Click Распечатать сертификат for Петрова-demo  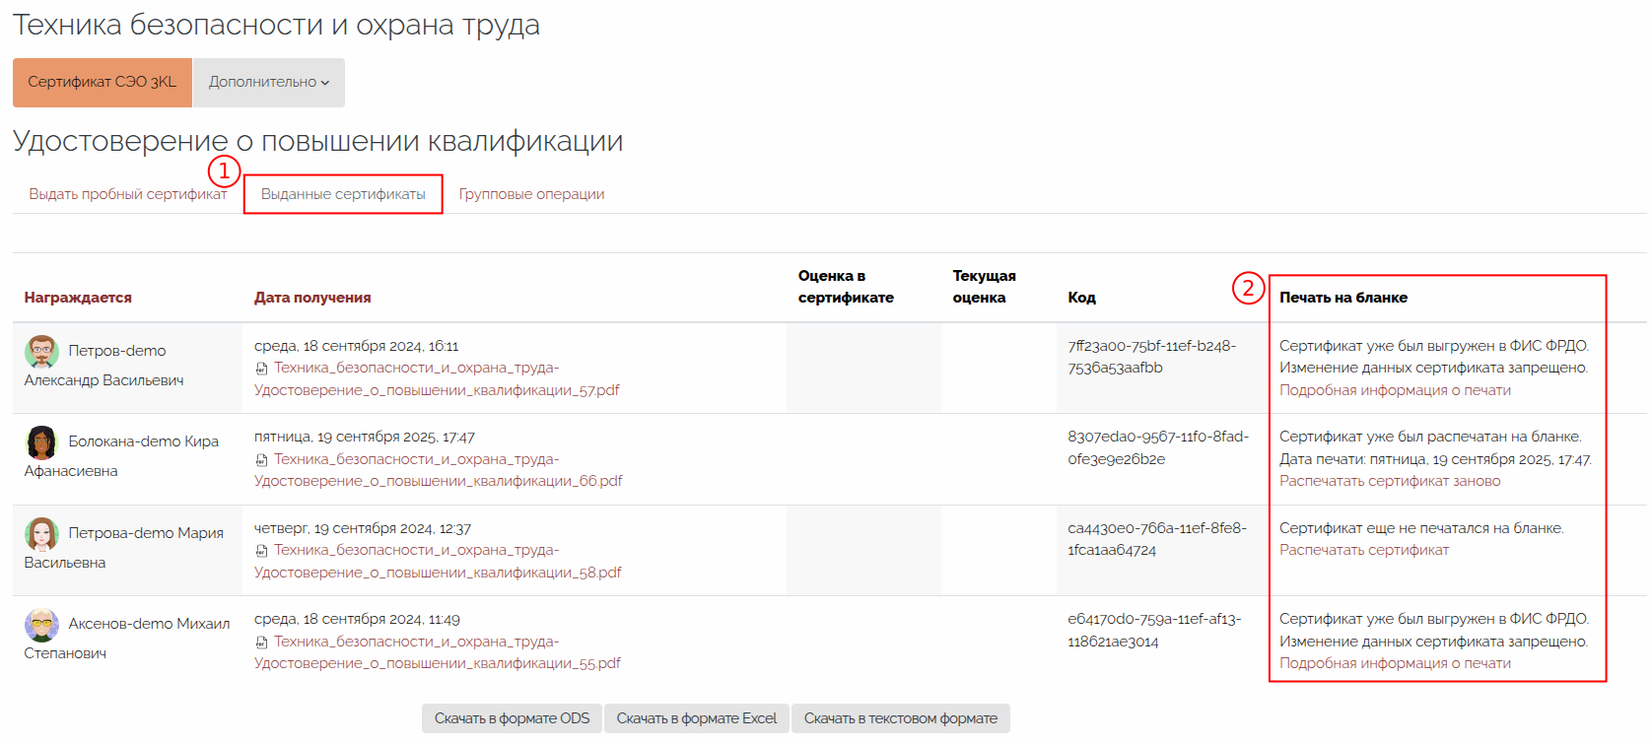click(1363, 550)
